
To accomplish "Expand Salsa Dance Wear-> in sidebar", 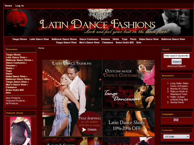I will (x=17, y=76).
